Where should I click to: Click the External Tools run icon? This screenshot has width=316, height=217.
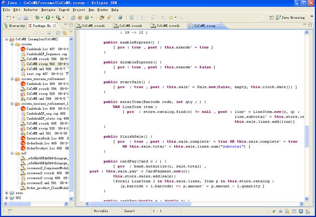[58, 18]
